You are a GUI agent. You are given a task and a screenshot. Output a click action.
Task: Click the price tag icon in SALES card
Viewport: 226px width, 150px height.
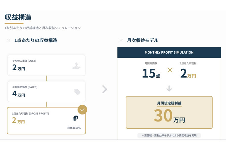click(77, 92)
